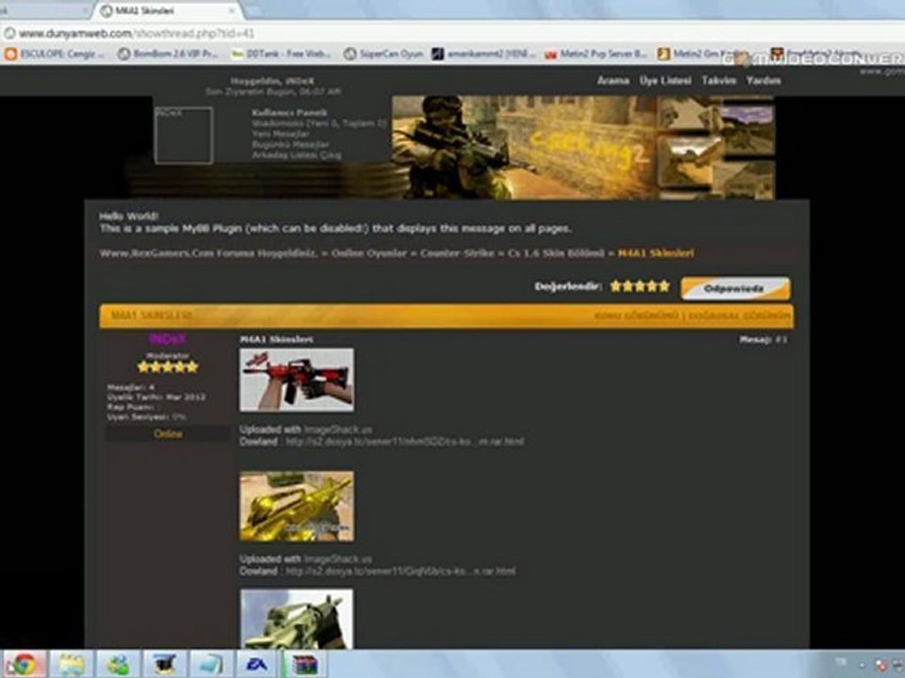Open the DDTank Free Web bookmark
Viewport: 905px width, 678px height.
coord(281,54)
